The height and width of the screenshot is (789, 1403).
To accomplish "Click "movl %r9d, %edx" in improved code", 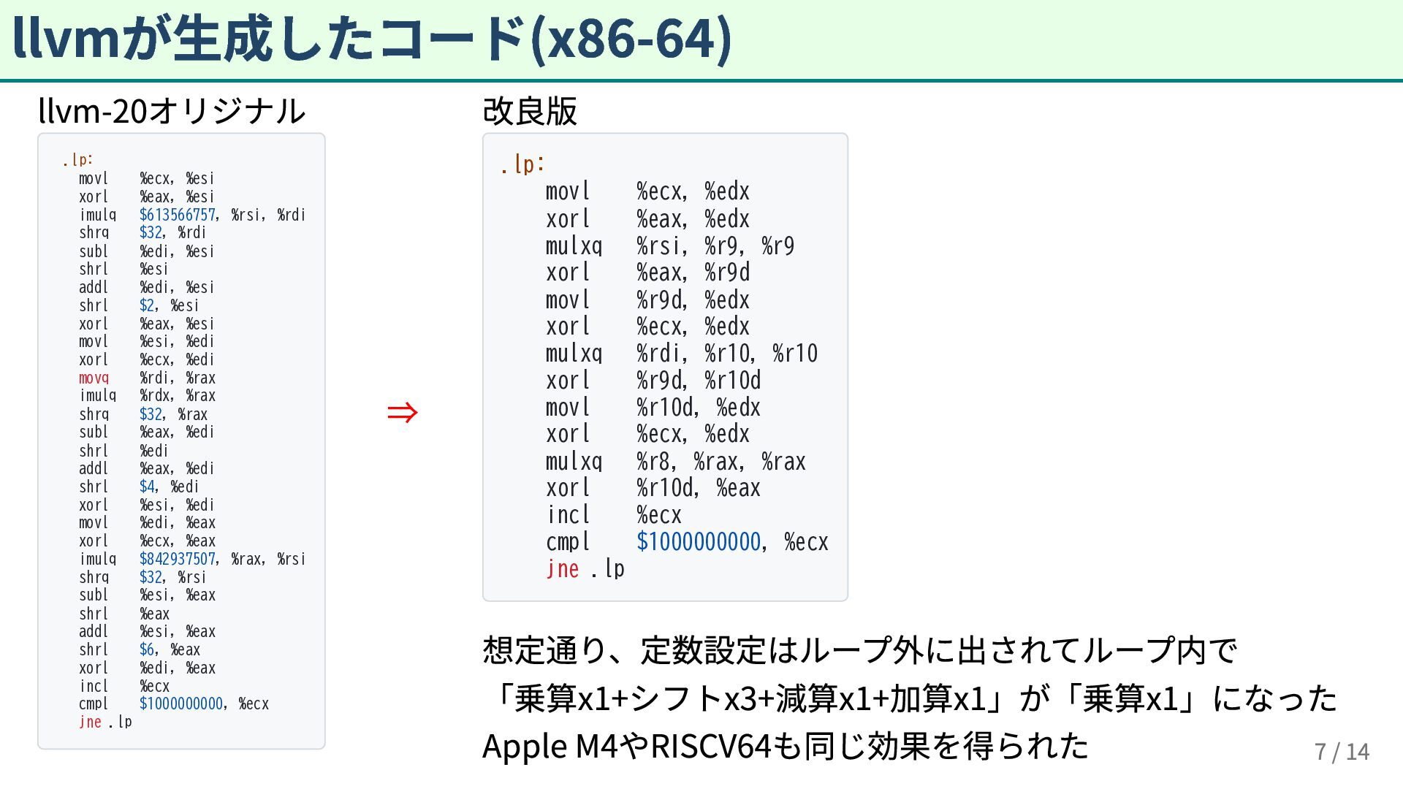I will [647, 300].
